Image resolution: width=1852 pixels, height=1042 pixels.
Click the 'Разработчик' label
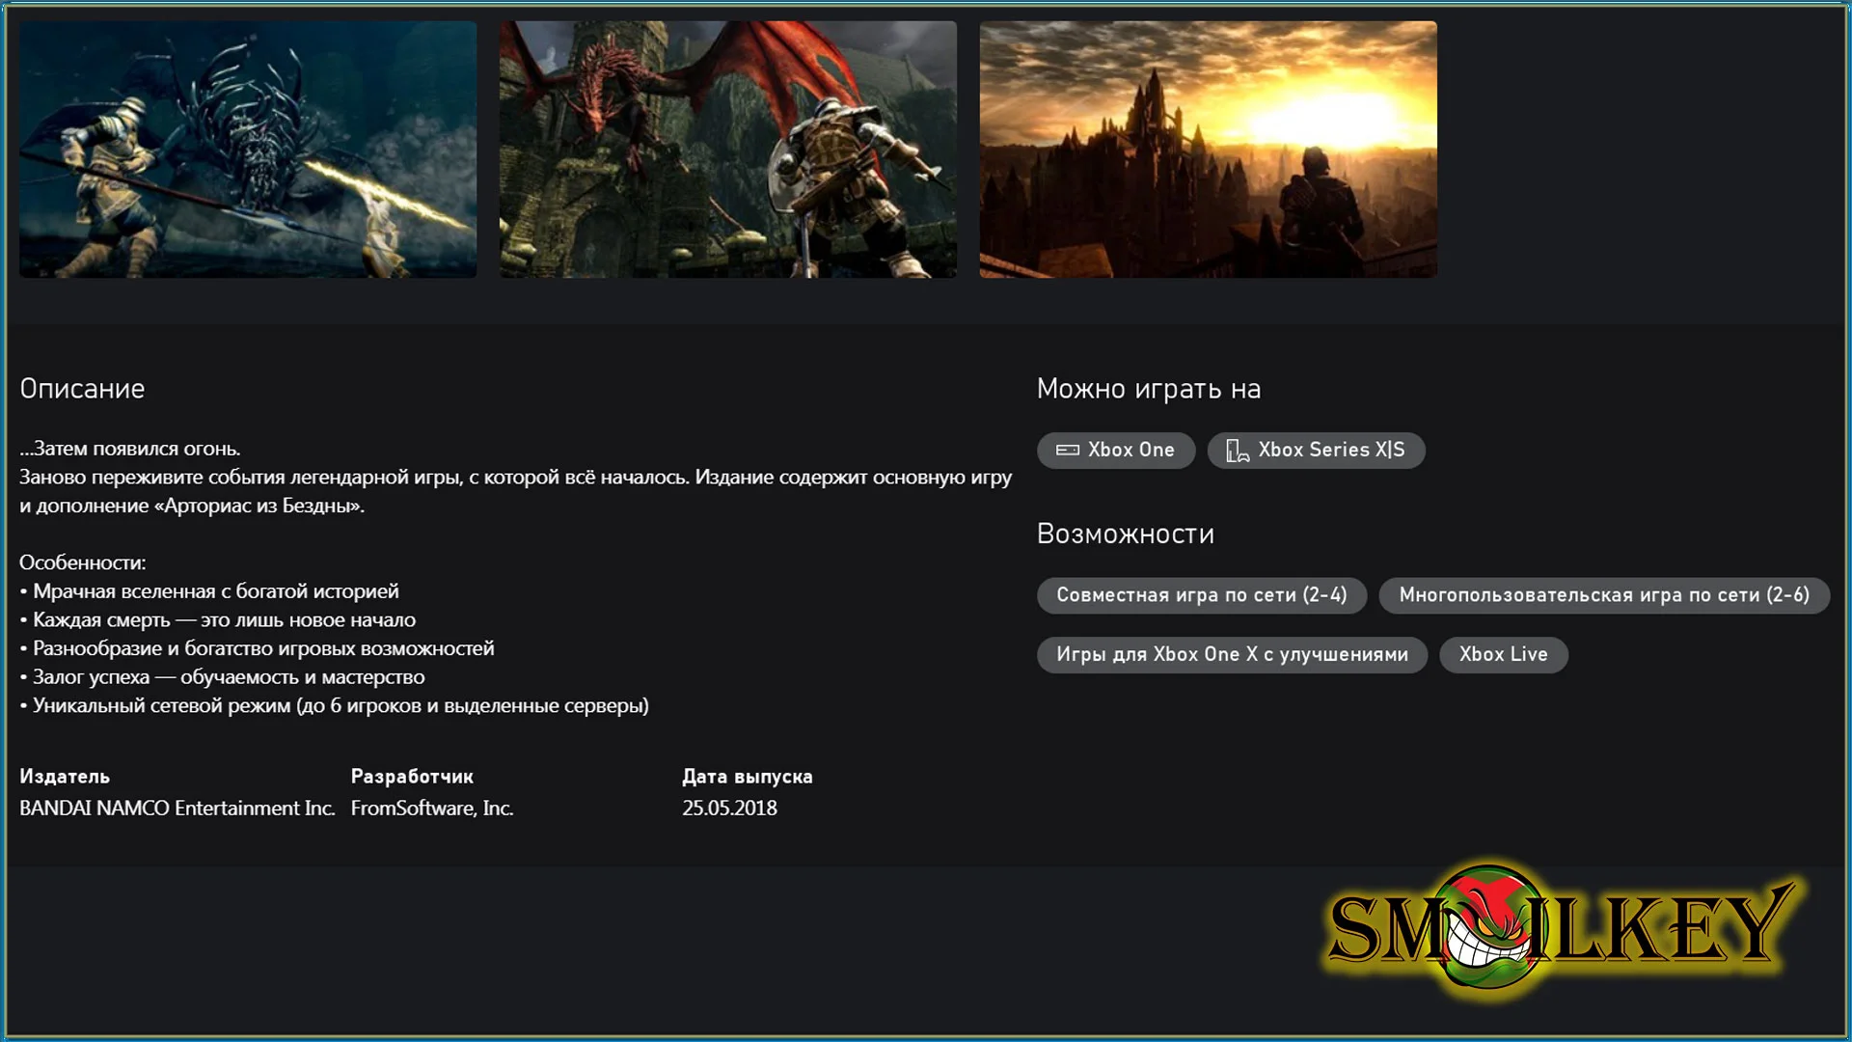412,777
